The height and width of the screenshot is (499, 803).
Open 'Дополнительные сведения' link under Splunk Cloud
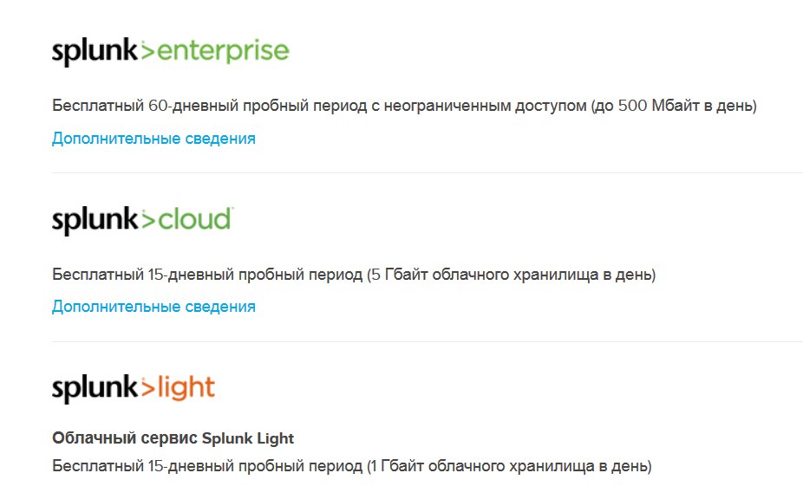click(153, 307)
